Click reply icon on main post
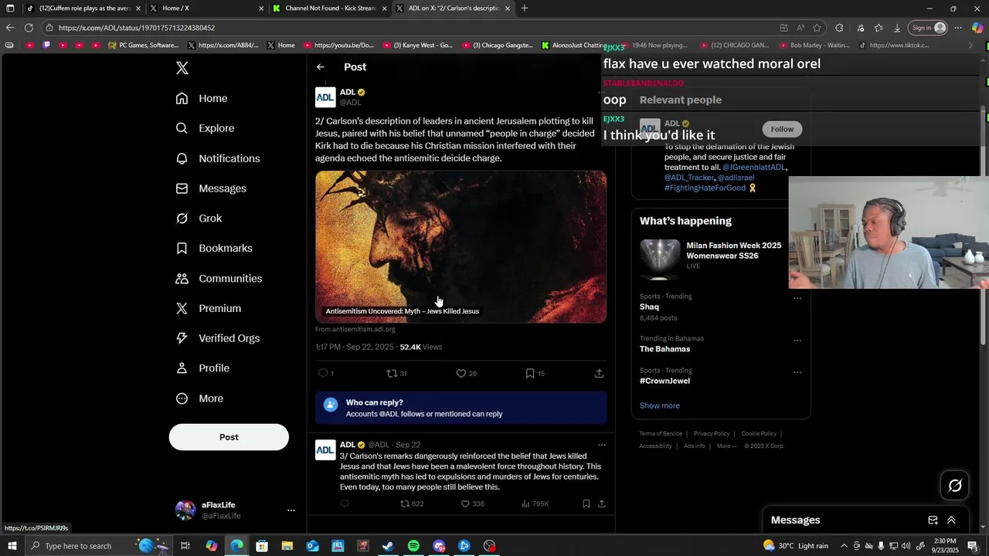The height and width of the screenshot is (556, 989). point(323,373)
